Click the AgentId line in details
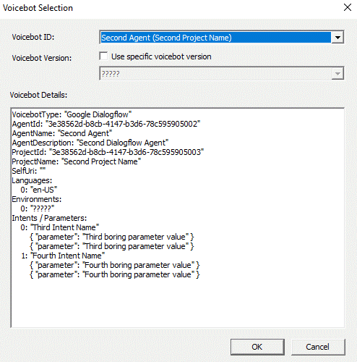The width and height of the screenshot is (357, 362). [x=106, y=124]
